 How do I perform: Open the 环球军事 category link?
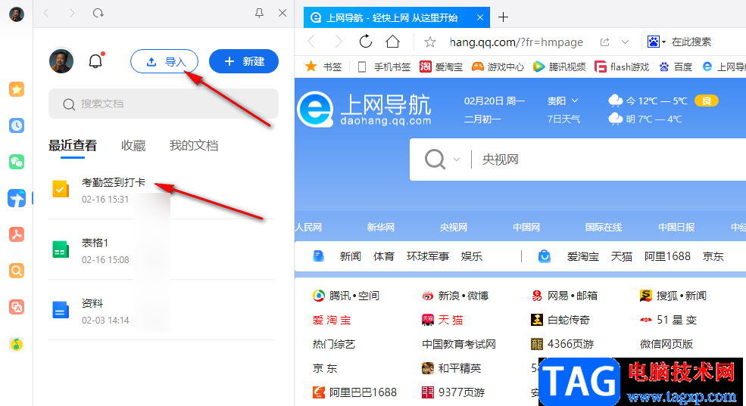tap(428, 256)
